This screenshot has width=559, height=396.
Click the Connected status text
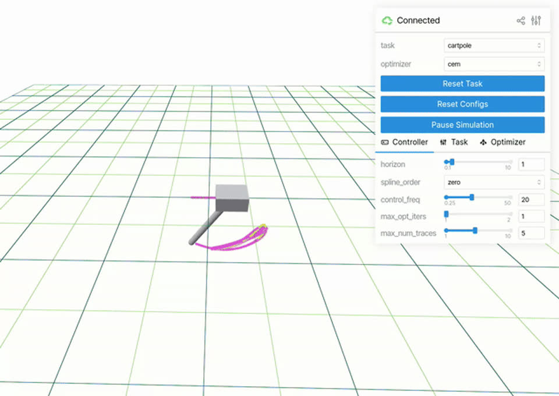(418, 20)
